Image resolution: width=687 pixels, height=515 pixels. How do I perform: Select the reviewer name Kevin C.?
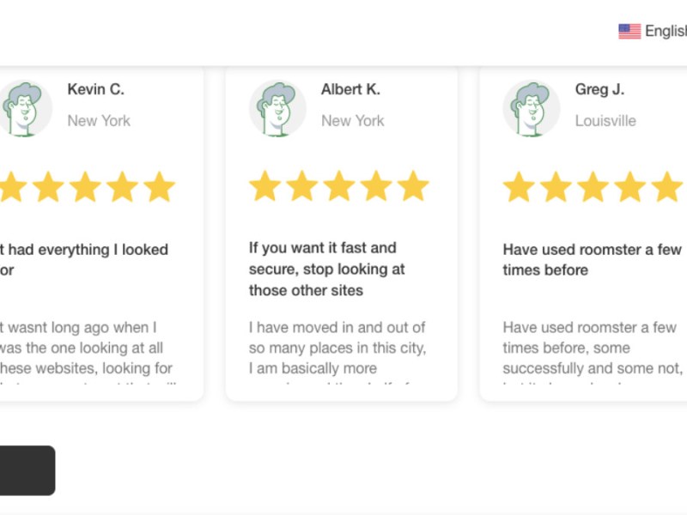(x=95, y=89)
